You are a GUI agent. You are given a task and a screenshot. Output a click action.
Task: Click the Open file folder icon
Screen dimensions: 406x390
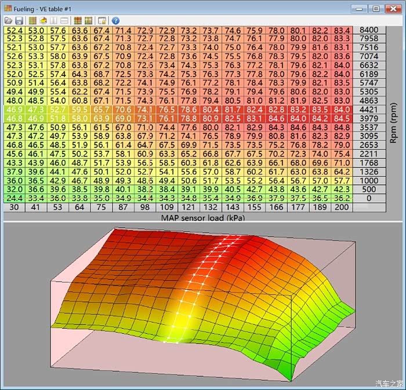click(x=9, y=20)
